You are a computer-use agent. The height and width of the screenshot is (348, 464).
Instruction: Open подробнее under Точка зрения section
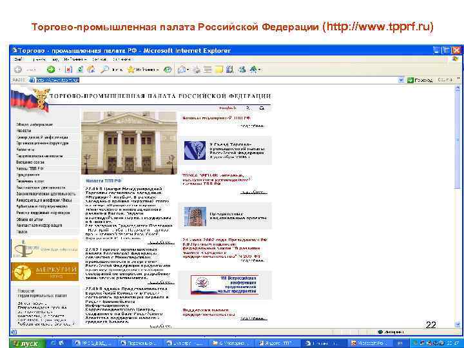point(254,192)
